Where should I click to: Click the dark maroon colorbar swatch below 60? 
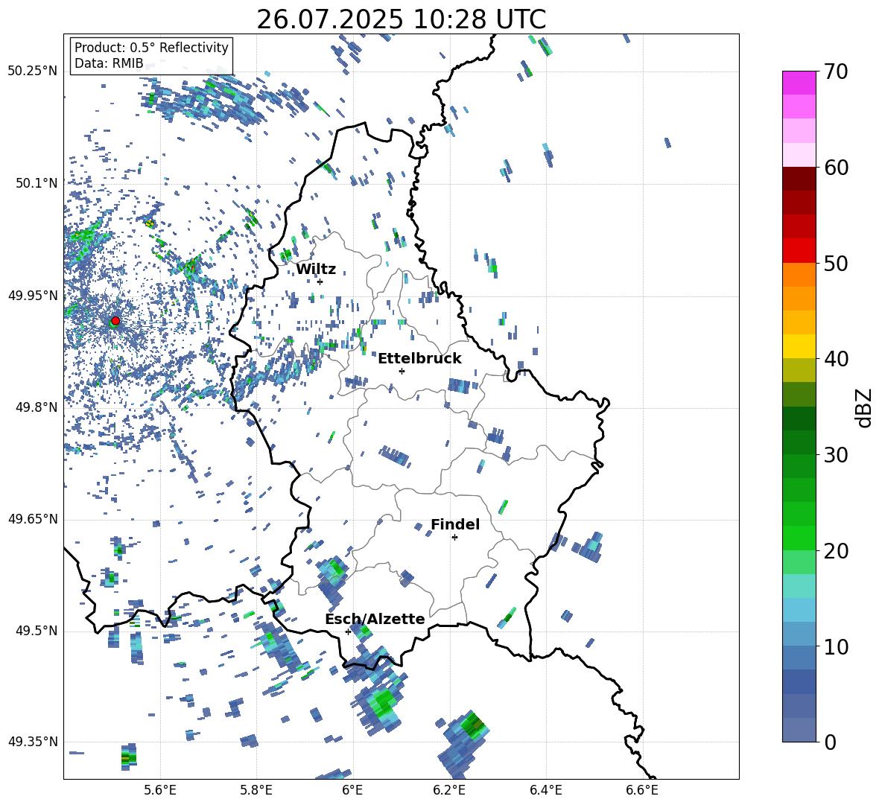(799, 179)
